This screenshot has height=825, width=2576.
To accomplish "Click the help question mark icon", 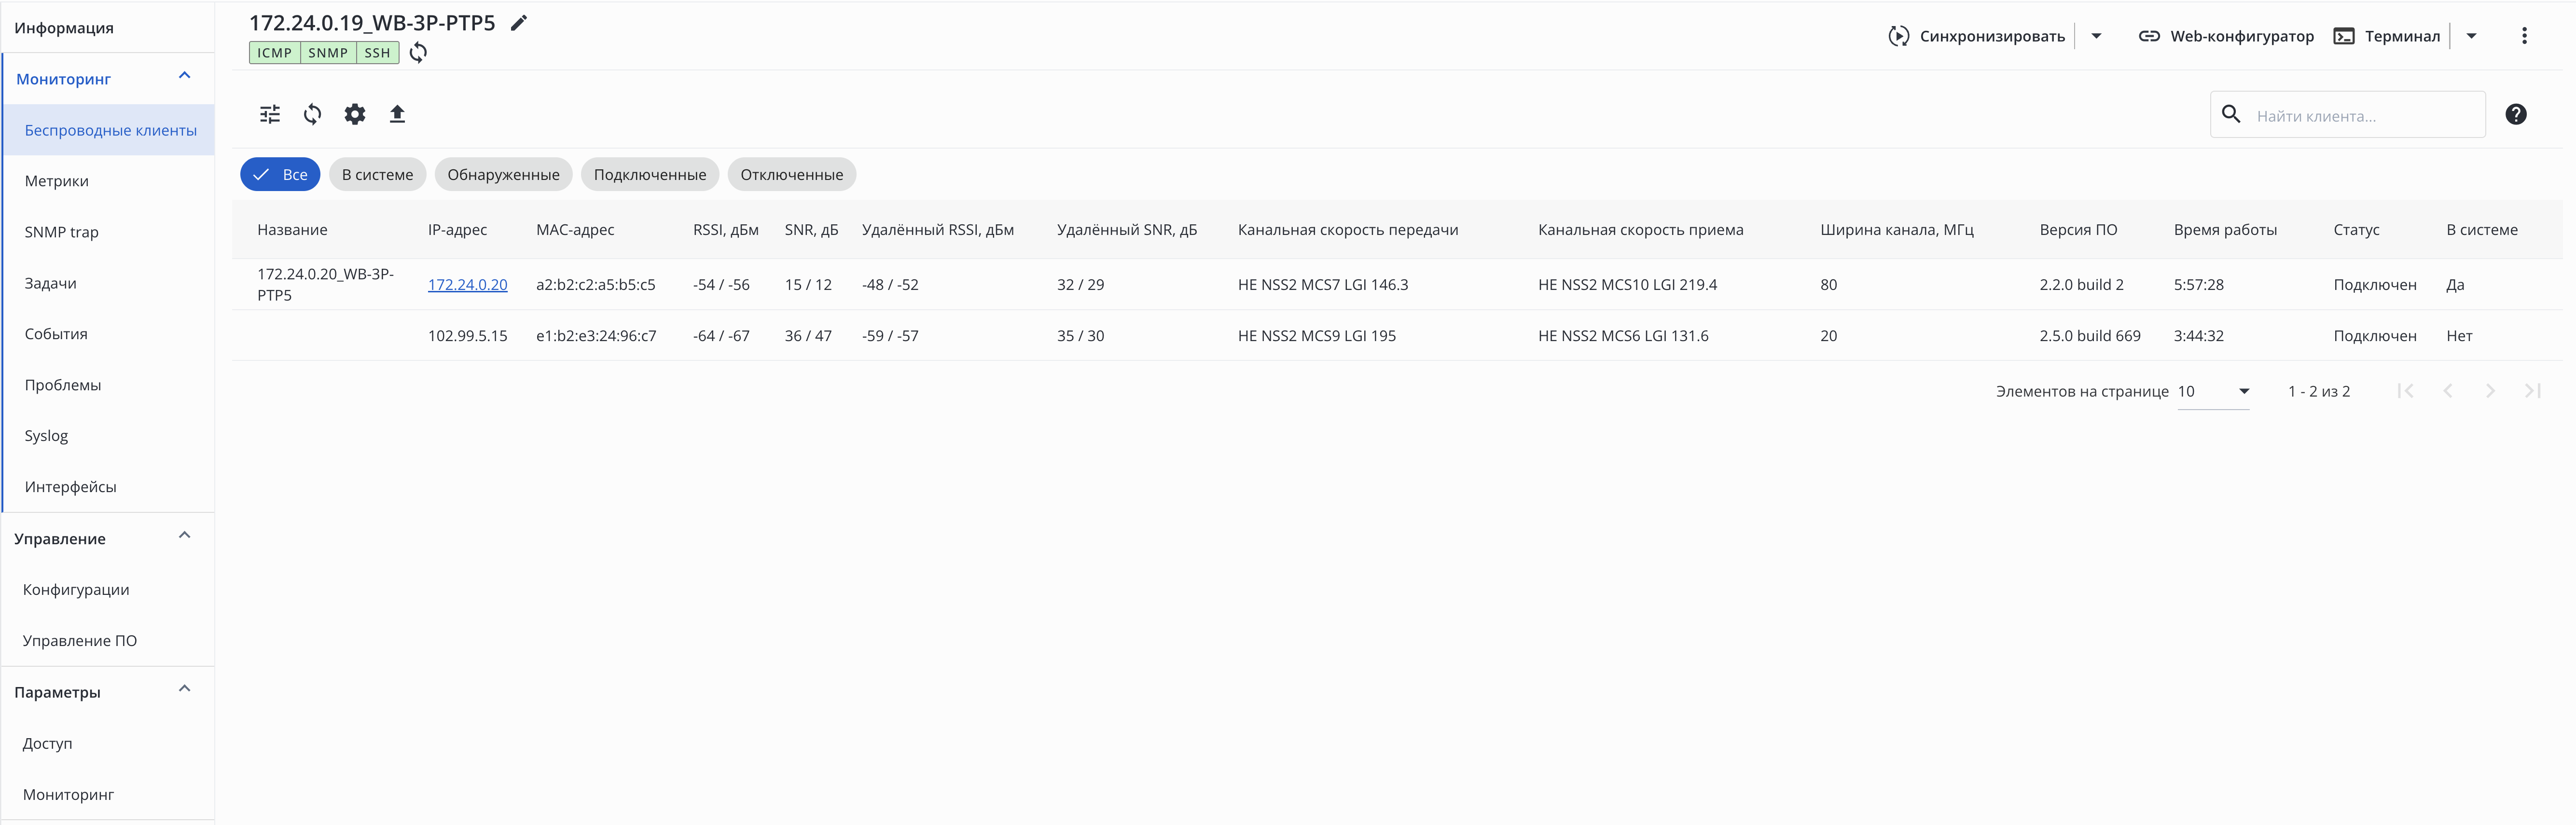I will [x=2515, y=114].
